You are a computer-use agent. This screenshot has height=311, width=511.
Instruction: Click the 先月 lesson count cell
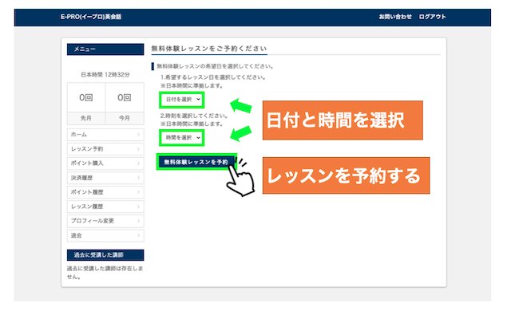coord(86,104)
